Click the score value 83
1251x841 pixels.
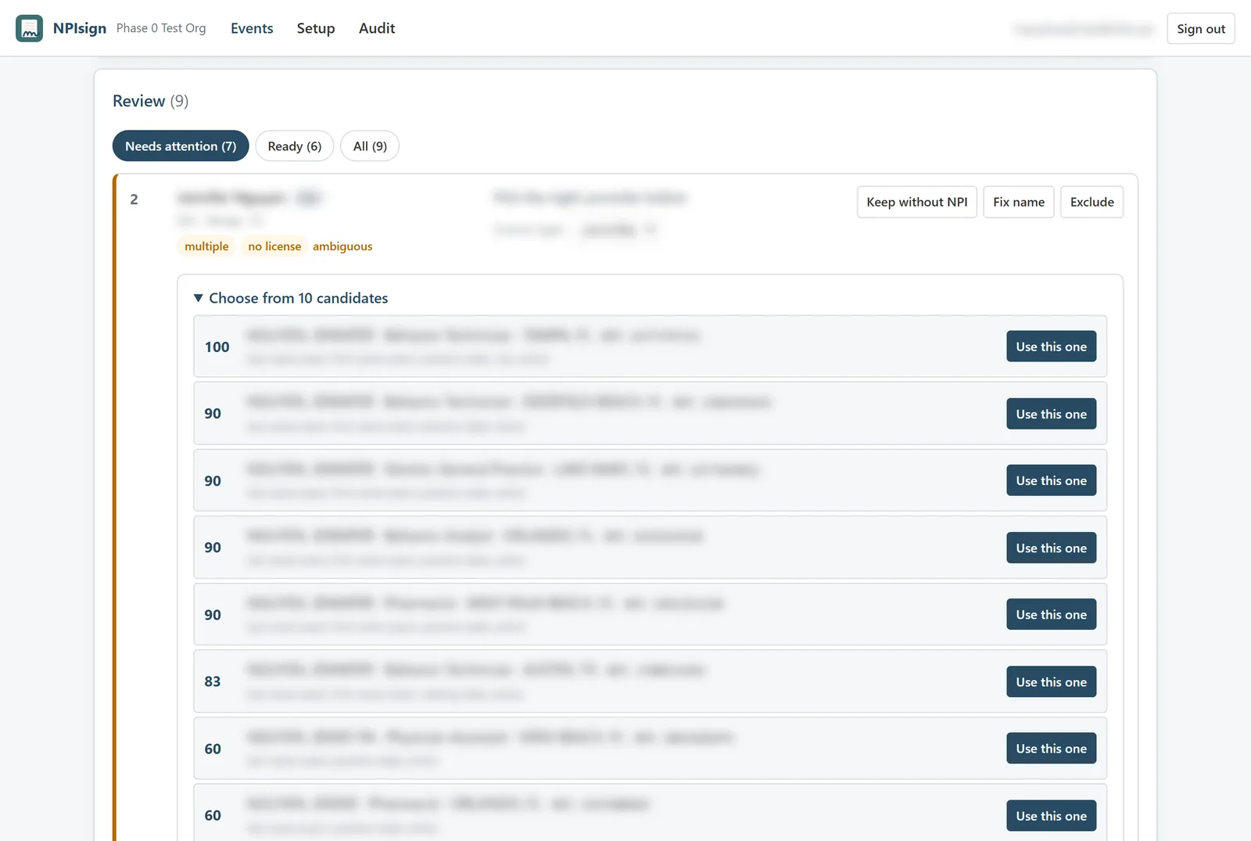click(x=213, y=681)
